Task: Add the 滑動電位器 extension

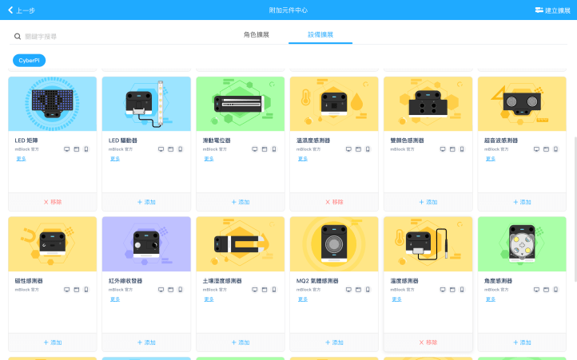Action: [241, 202]
